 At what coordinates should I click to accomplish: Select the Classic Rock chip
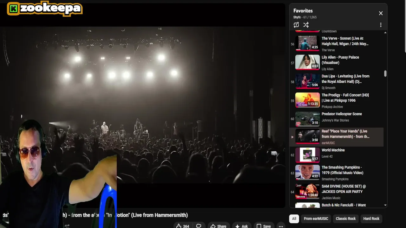coord(346,218)
